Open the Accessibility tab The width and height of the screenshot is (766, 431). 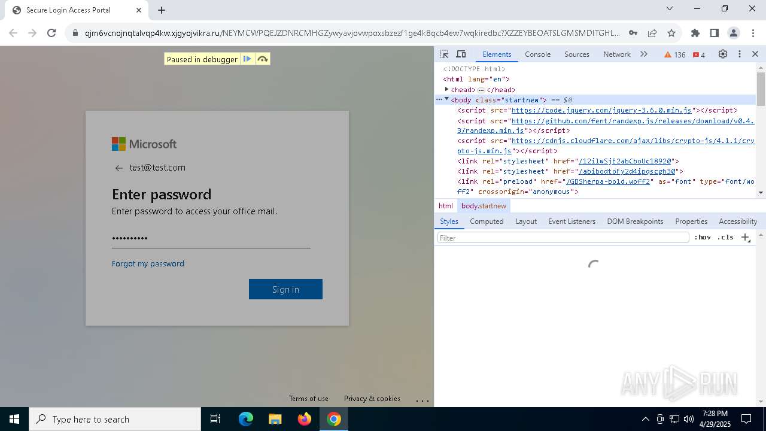(738, 221)
